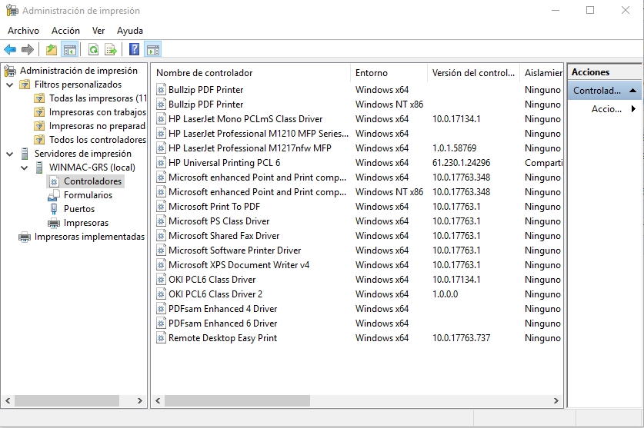The image size is (644, 428).
Task: Click the Servidores de impresión server icon
Action: [x=25, y=154]
